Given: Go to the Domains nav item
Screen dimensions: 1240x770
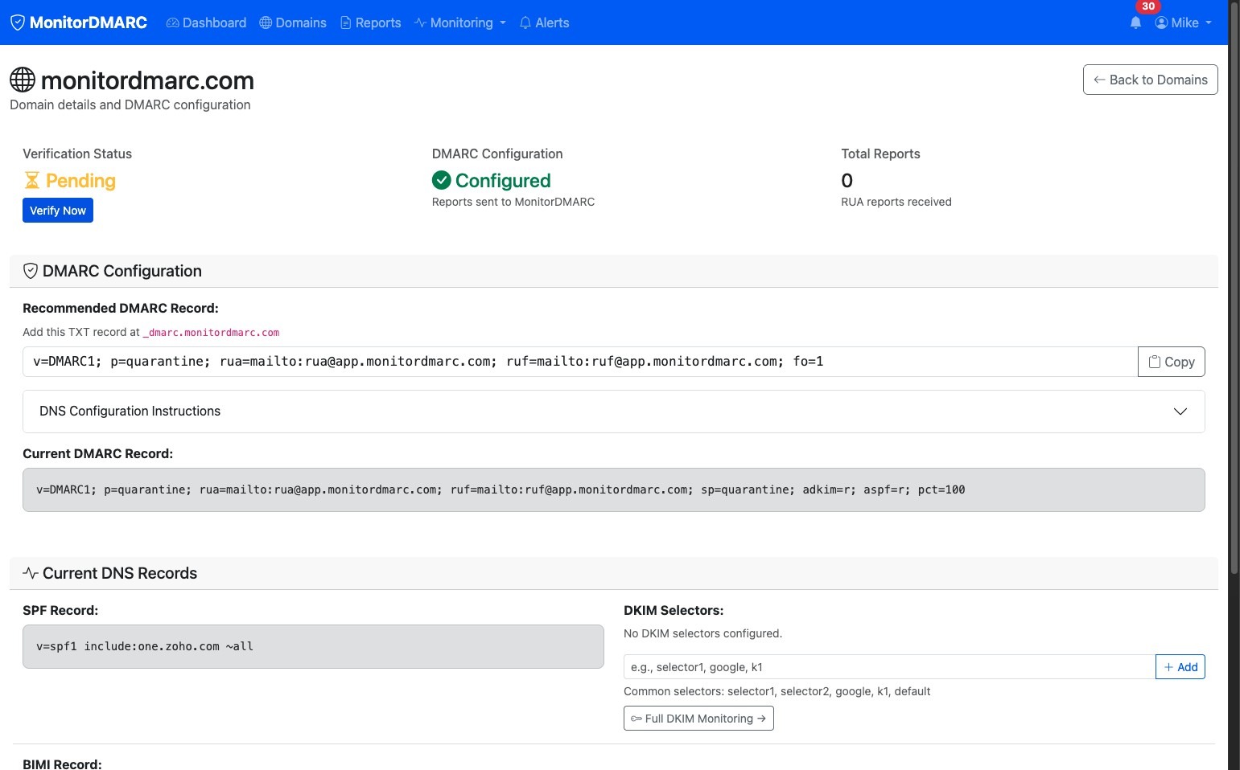Looking at the screenshot, I should point(293,23).
